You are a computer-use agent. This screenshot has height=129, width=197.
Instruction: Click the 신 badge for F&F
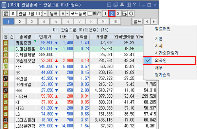click(x=5, y=67)
